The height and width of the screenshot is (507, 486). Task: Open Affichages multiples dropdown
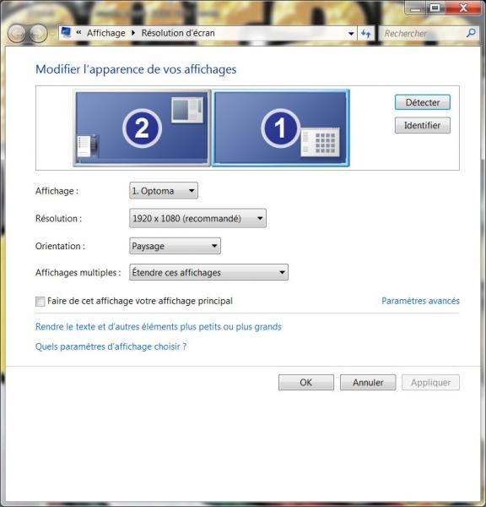coord(208,272)
